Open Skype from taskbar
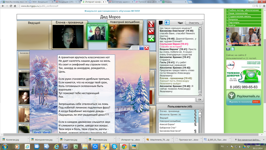266x150 pixels. tap(114, 147)
